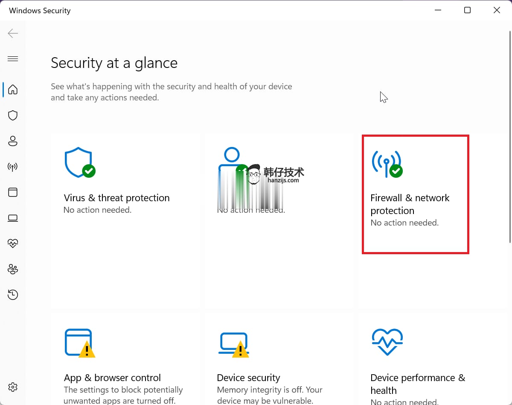Image resolution: width=512 pixels, height=405 pixels.
Task: Open Virus & threat protection shield in sidebar
Action: [13, 115]
